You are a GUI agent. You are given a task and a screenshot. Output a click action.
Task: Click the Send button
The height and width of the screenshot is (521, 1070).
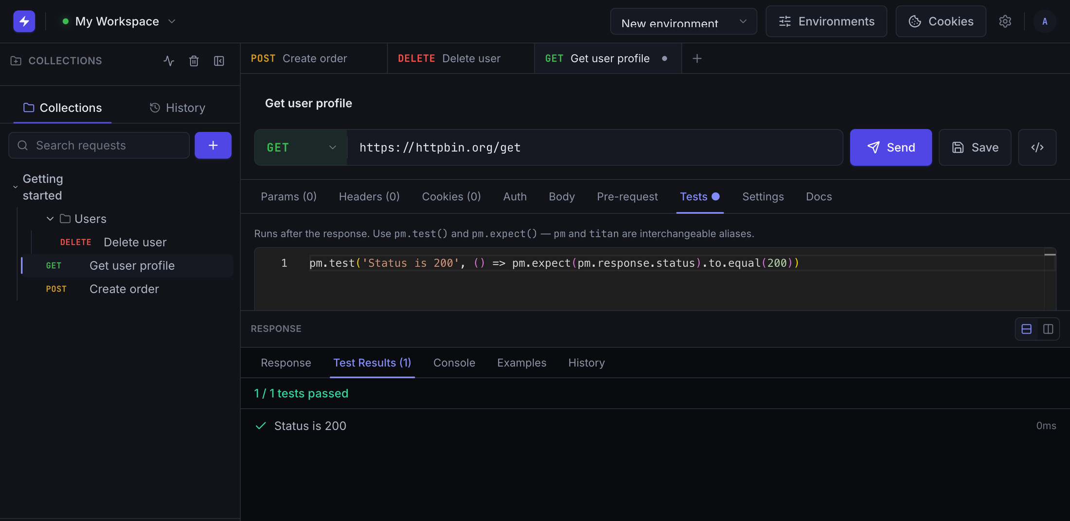[891, 147]
